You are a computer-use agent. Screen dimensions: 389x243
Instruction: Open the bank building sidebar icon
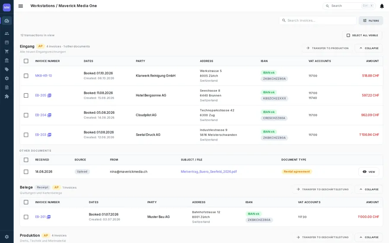tap(6, 60)
